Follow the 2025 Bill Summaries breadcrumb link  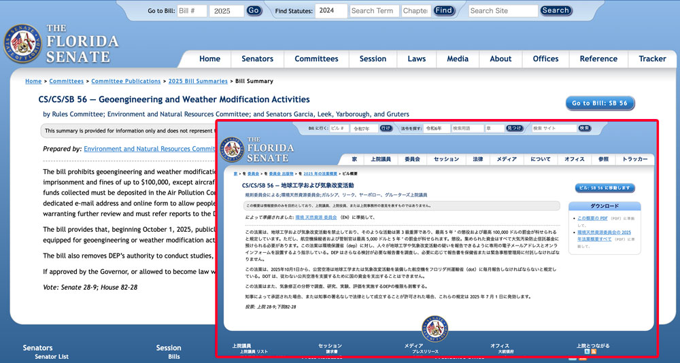coord(198,81)
